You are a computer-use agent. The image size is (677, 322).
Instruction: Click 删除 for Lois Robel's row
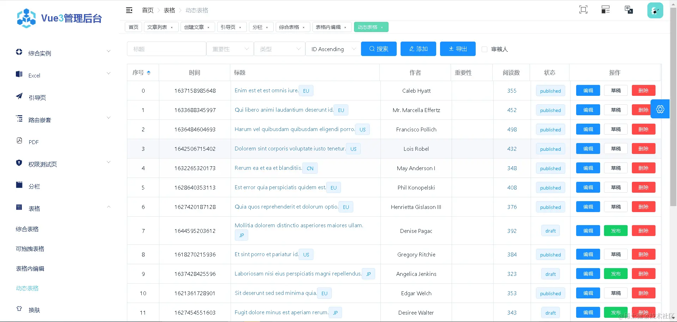pyautogui.click(x=644, y=149)
